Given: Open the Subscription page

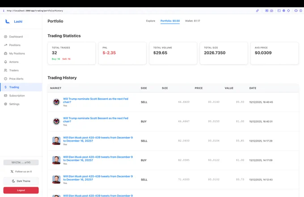Looking at the screenshot, I should [x=21, y=96].
